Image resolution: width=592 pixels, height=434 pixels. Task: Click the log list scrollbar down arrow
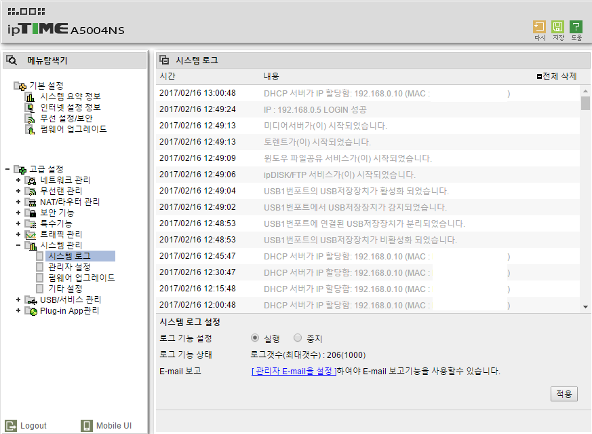[x=586, y=306]
